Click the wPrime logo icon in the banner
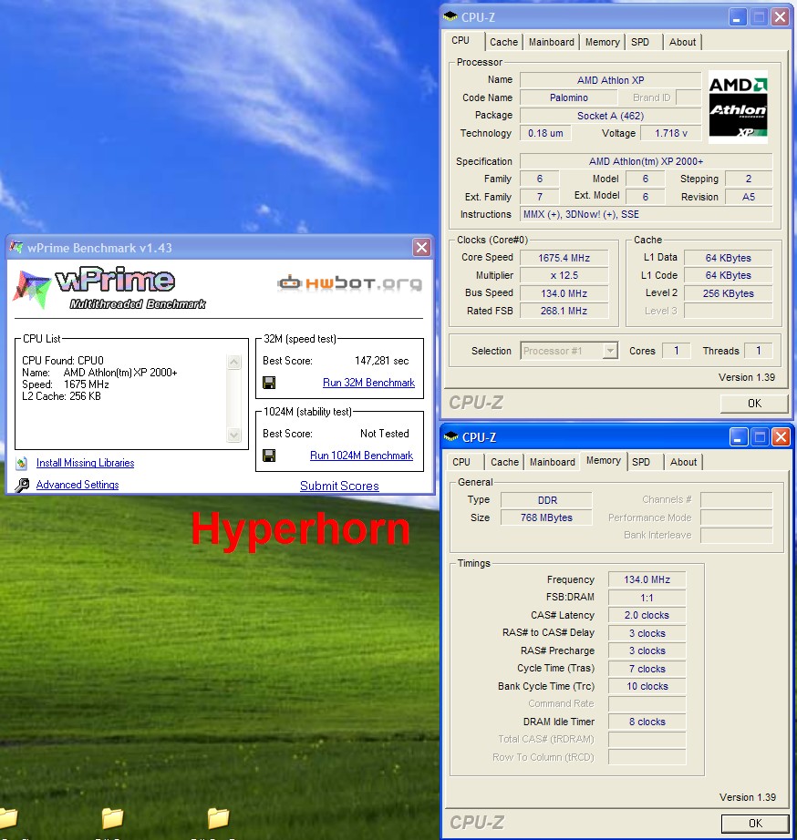The image size is (797, 840). tap(32, 290)
